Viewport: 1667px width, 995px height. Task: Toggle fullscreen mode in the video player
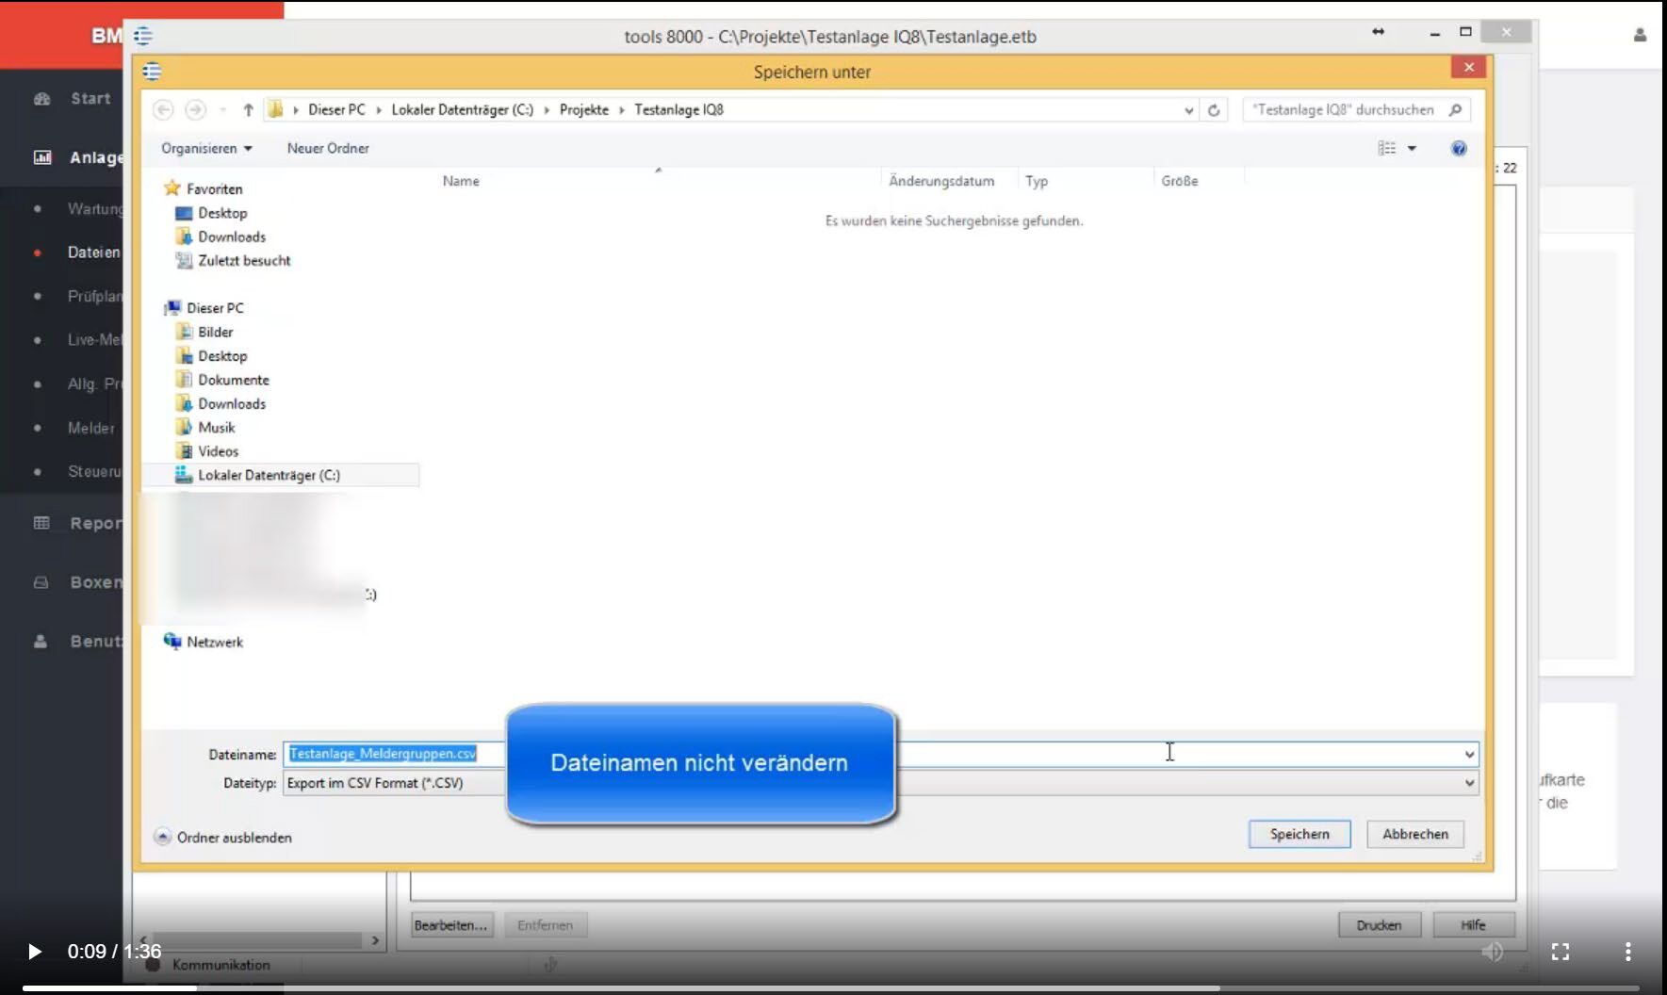pos(1561,952)
